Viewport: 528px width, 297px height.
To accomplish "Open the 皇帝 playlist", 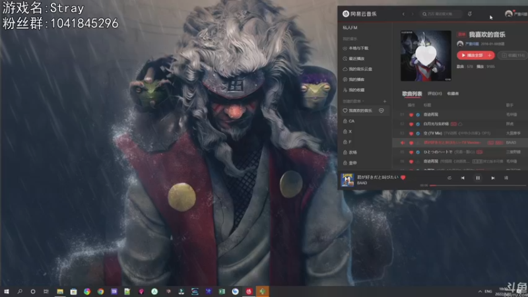I will 350,162.
